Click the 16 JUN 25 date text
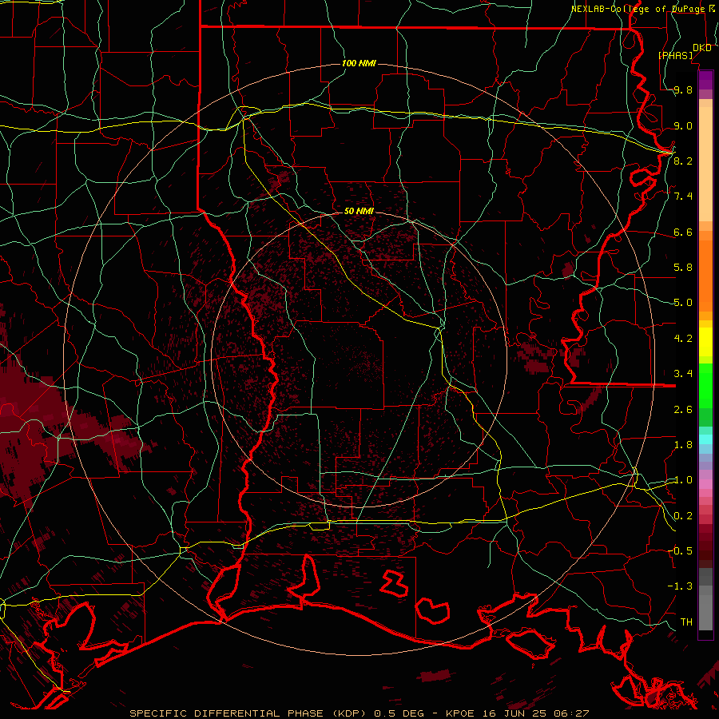719x719 pixels. 515,713
